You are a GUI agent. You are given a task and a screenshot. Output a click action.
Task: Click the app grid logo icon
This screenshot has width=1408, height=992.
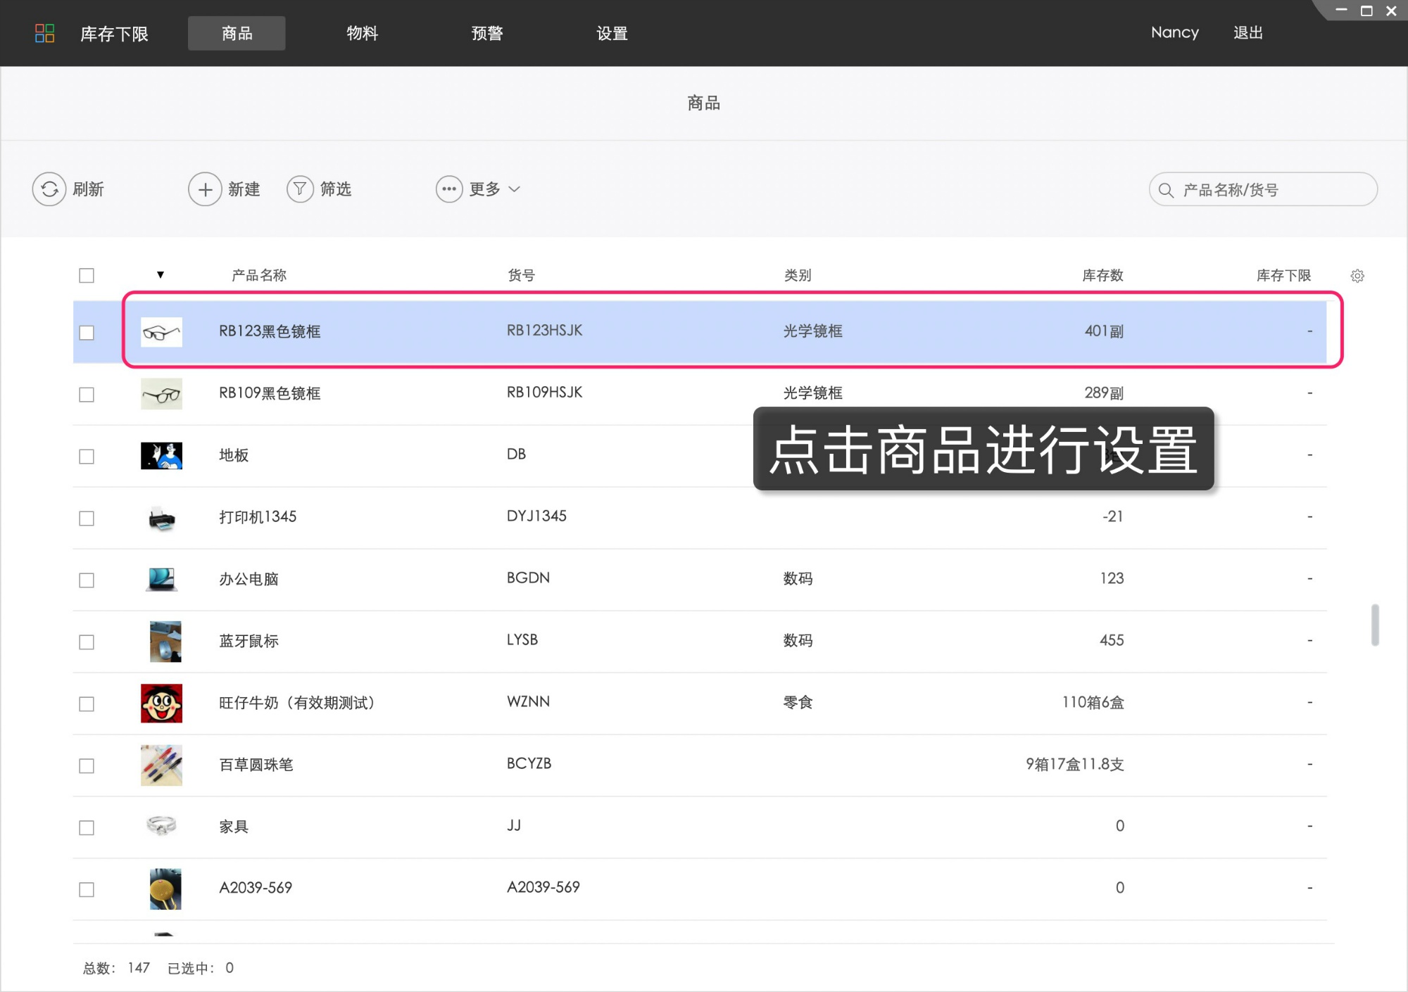tap(44, 33)
